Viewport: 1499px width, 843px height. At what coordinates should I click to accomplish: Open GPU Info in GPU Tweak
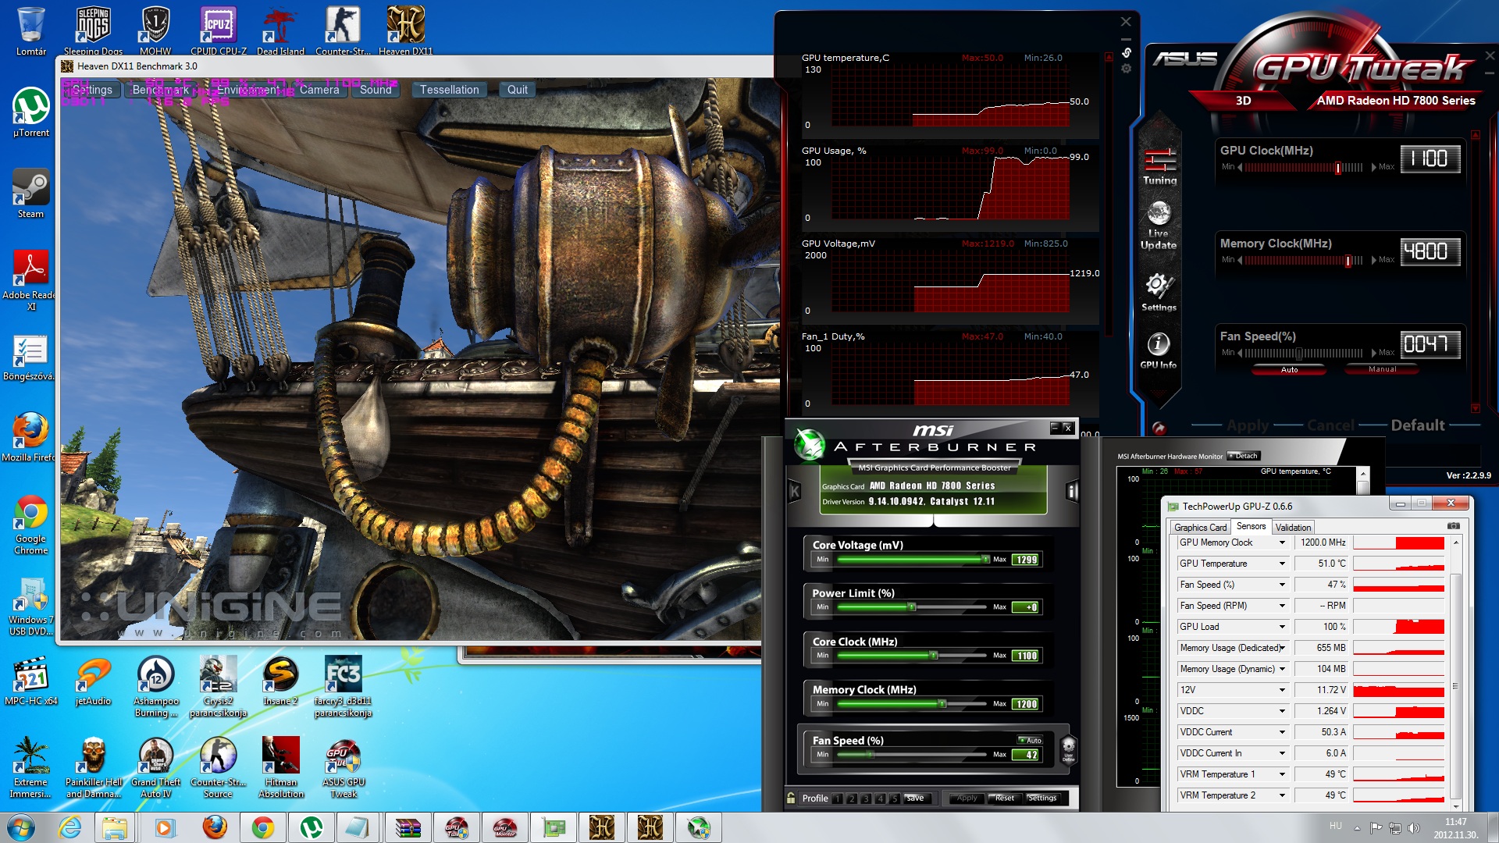pos(1159,350)
